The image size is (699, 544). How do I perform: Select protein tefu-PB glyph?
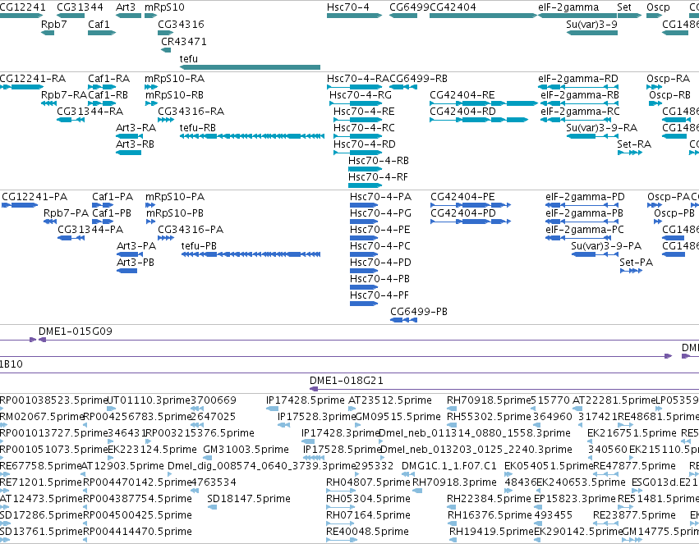pos(251,254)
